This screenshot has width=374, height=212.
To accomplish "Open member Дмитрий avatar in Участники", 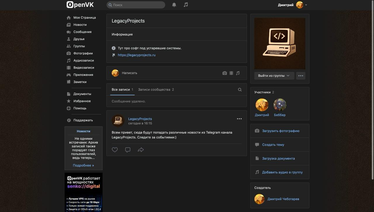I will click(x=262, y=105).
